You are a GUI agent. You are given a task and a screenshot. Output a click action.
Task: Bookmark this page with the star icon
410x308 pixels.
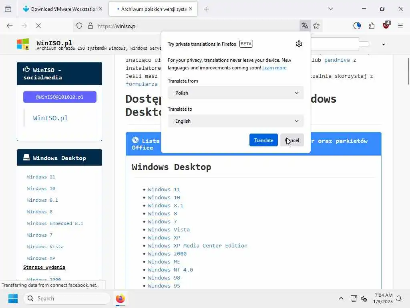(x=316, y=26)
